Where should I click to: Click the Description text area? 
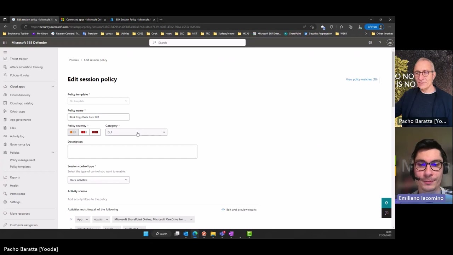(132, 152)
